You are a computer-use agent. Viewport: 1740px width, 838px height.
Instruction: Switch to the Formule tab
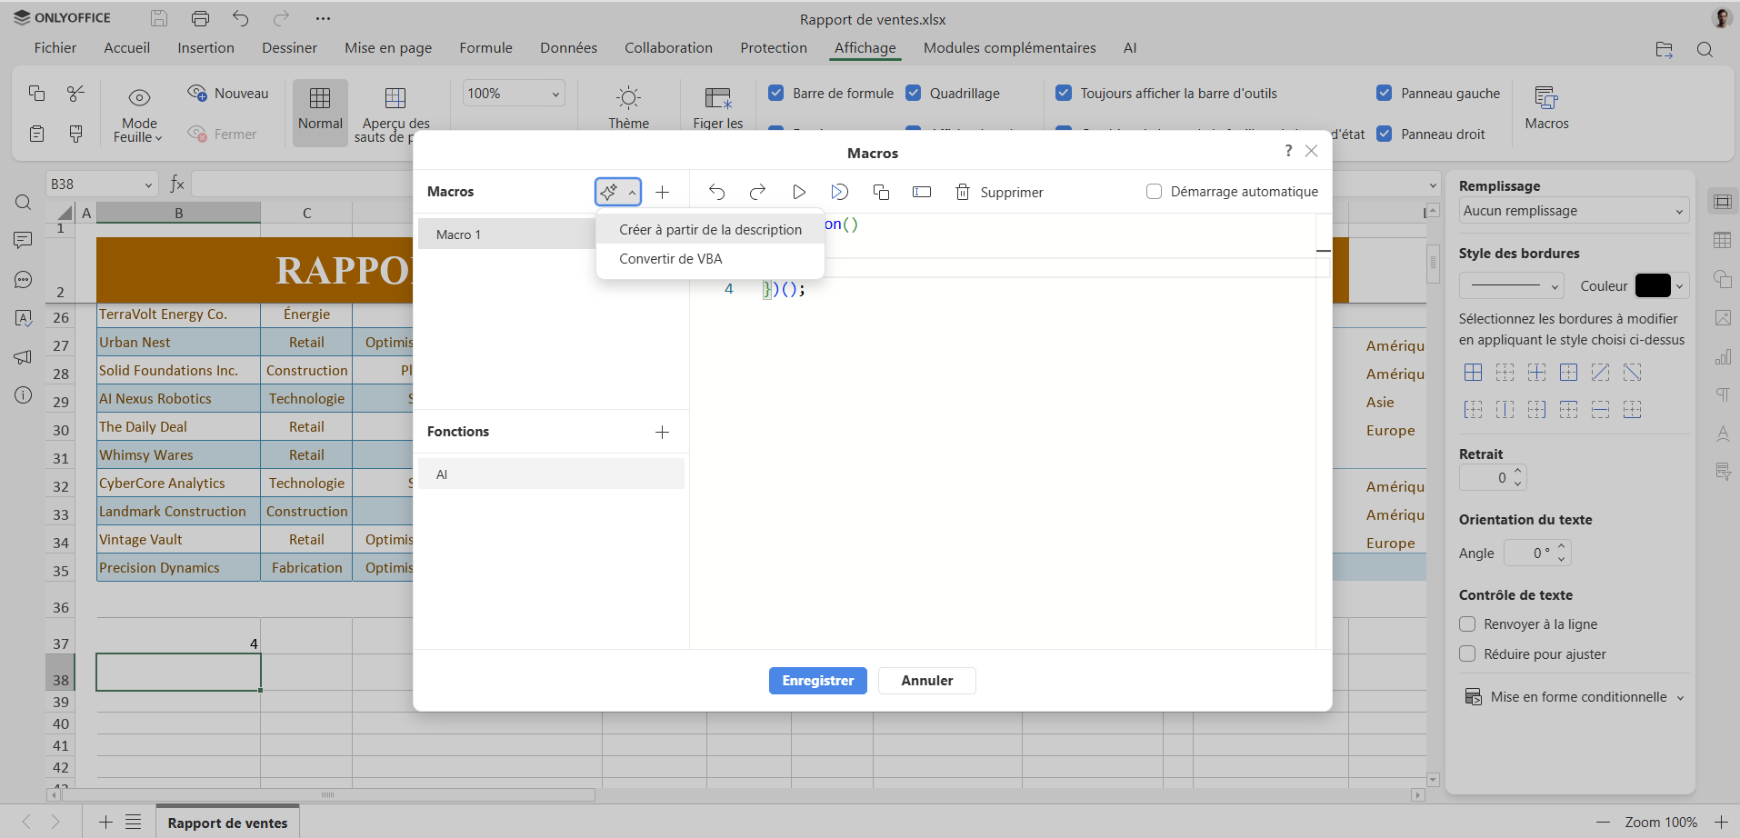coord(485,48)
